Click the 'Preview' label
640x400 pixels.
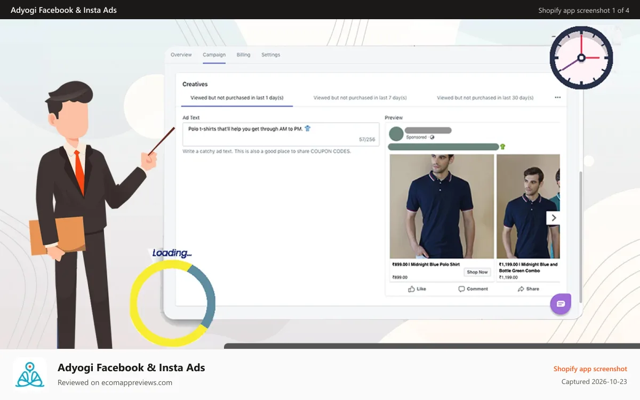tap(394, 118)
